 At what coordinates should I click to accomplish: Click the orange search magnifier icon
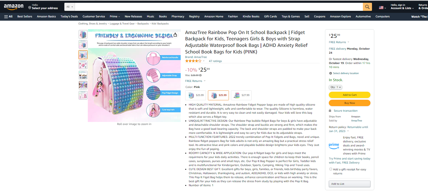pos(367,7)
